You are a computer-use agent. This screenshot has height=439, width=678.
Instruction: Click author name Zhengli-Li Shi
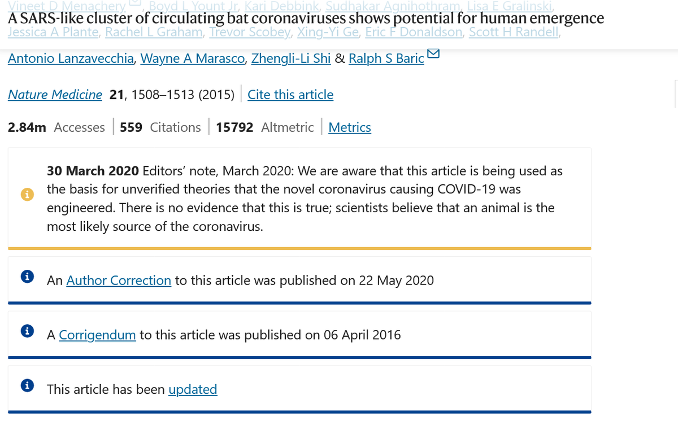click(x=290, y=59)
